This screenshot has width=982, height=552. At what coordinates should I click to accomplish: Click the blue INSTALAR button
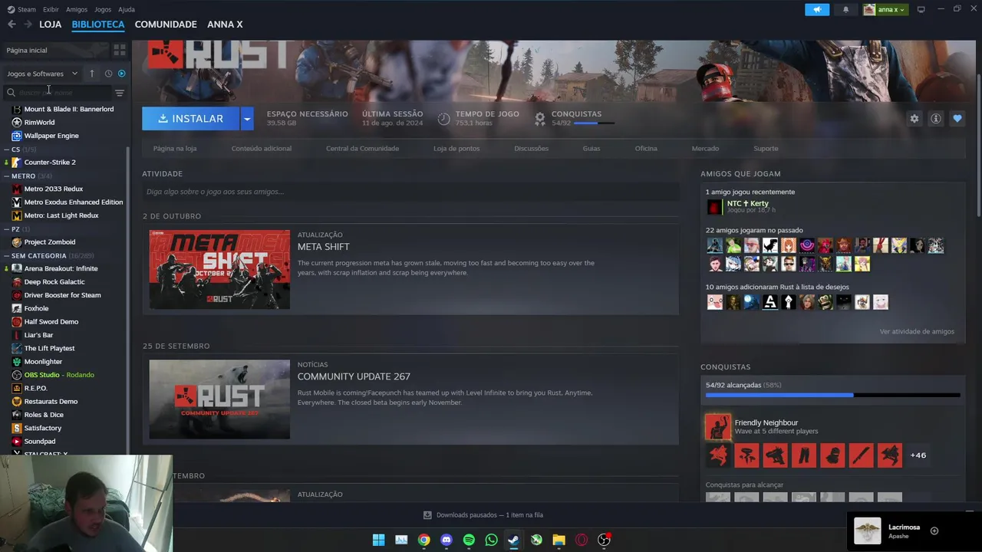190,119
